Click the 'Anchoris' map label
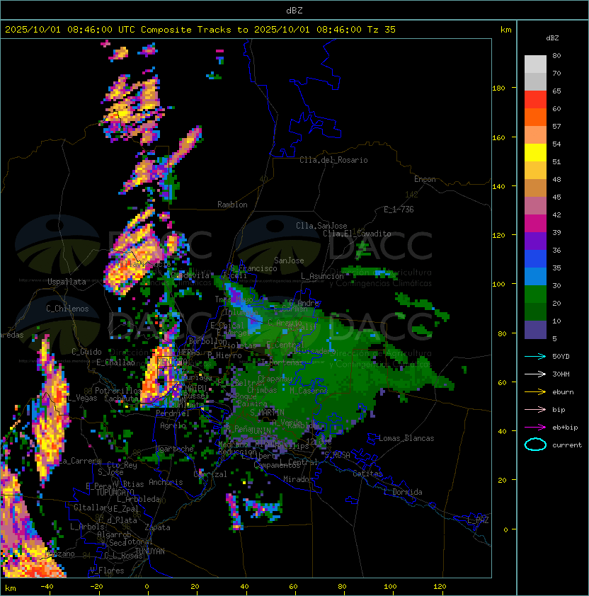The width and height of the screenshot is (589, 596). [x=166, y=482]
